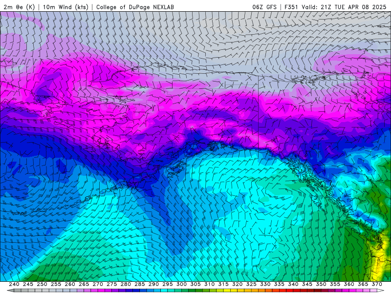The width and height of the screenshot is (391, 293).
Task: Pick the 315 legend number
Action: coord(223,284)
